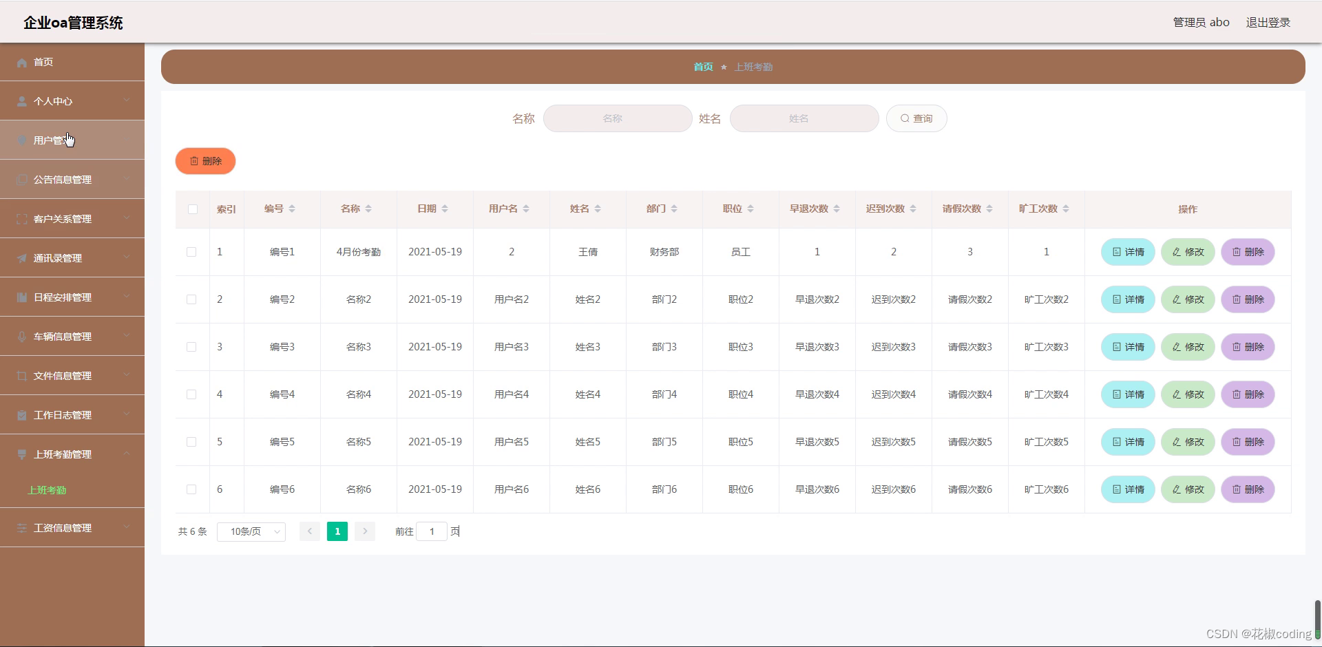Sort the 编号 column using its sort arrows
Viewport: 1322px width, 647px height.
click(x=292, y=209)
